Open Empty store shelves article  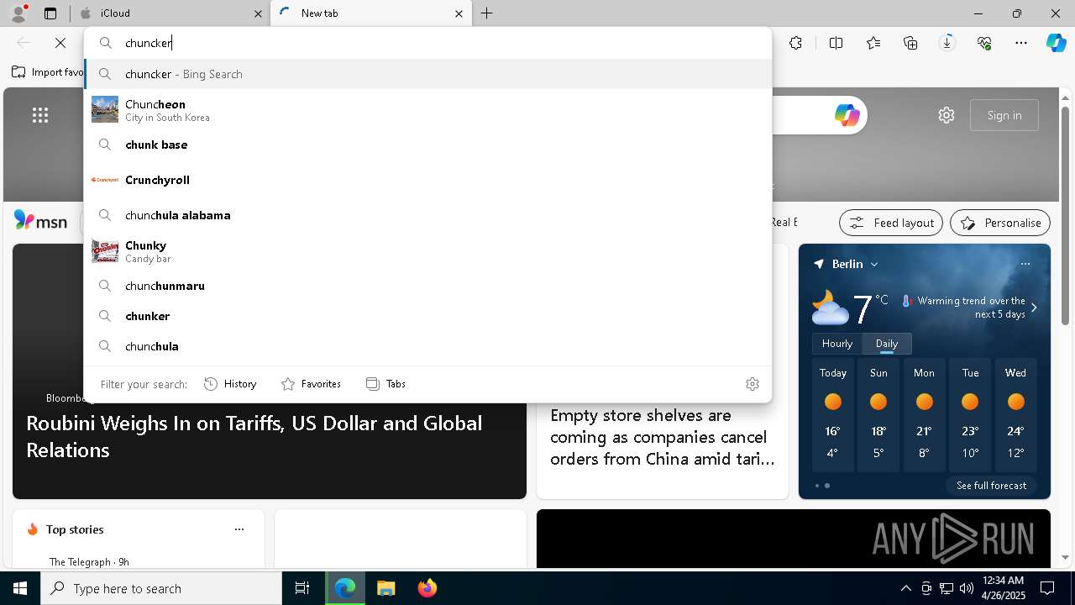pos(663,437)
